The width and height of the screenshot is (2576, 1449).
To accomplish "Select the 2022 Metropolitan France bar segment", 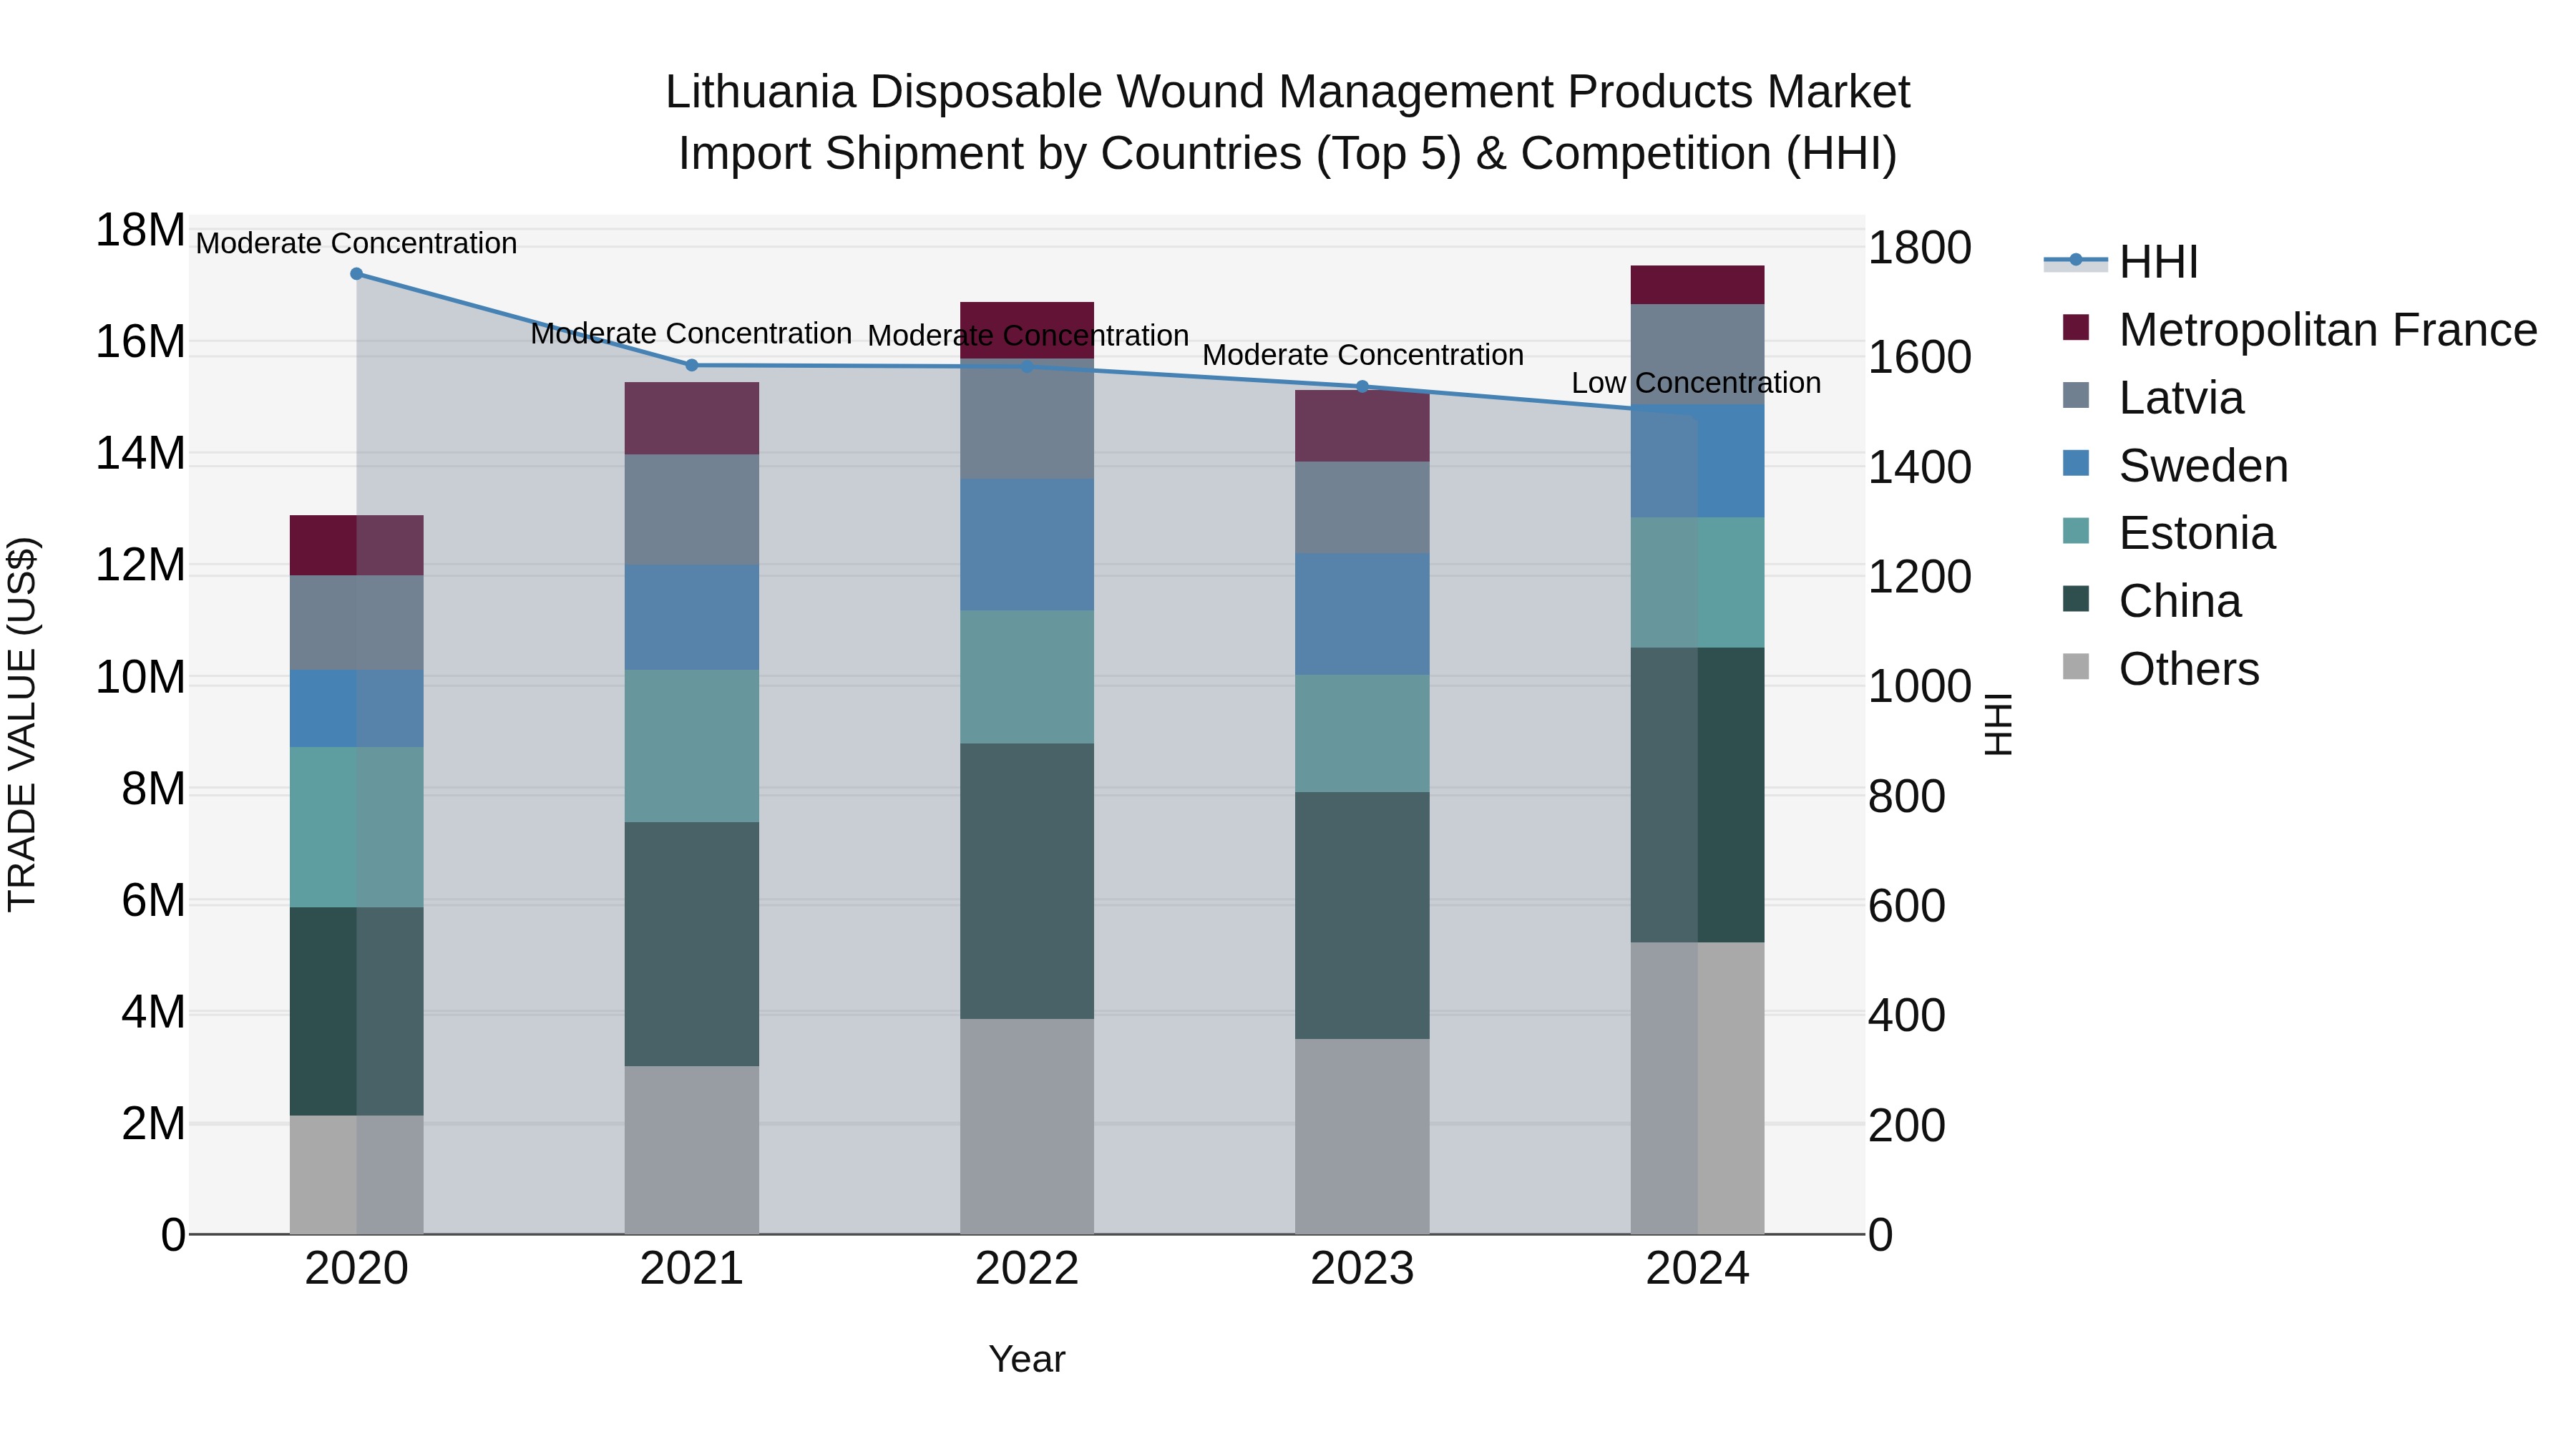I will (1027, 331).
